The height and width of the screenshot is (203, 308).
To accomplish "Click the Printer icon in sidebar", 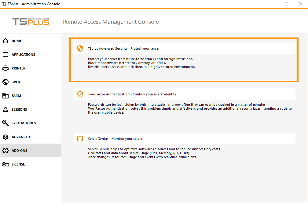I will click(5, 68).
